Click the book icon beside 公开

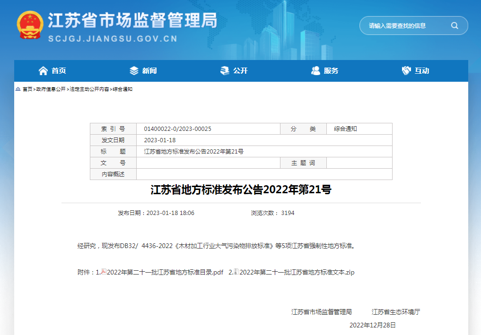click(x=224, y=70)
